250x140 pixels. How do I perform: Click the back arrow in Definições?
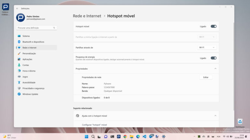point(17,8)
